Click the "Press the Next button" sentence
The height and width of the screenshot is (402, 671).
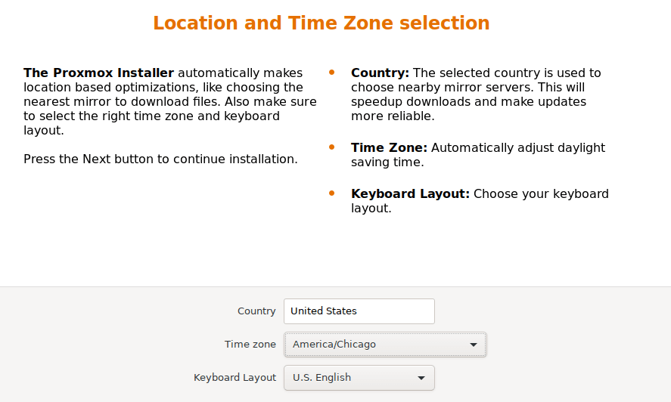click(160, 159)
